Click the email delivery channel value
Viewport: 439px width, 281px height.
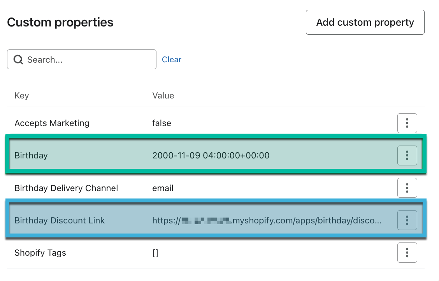click(163, 188)
